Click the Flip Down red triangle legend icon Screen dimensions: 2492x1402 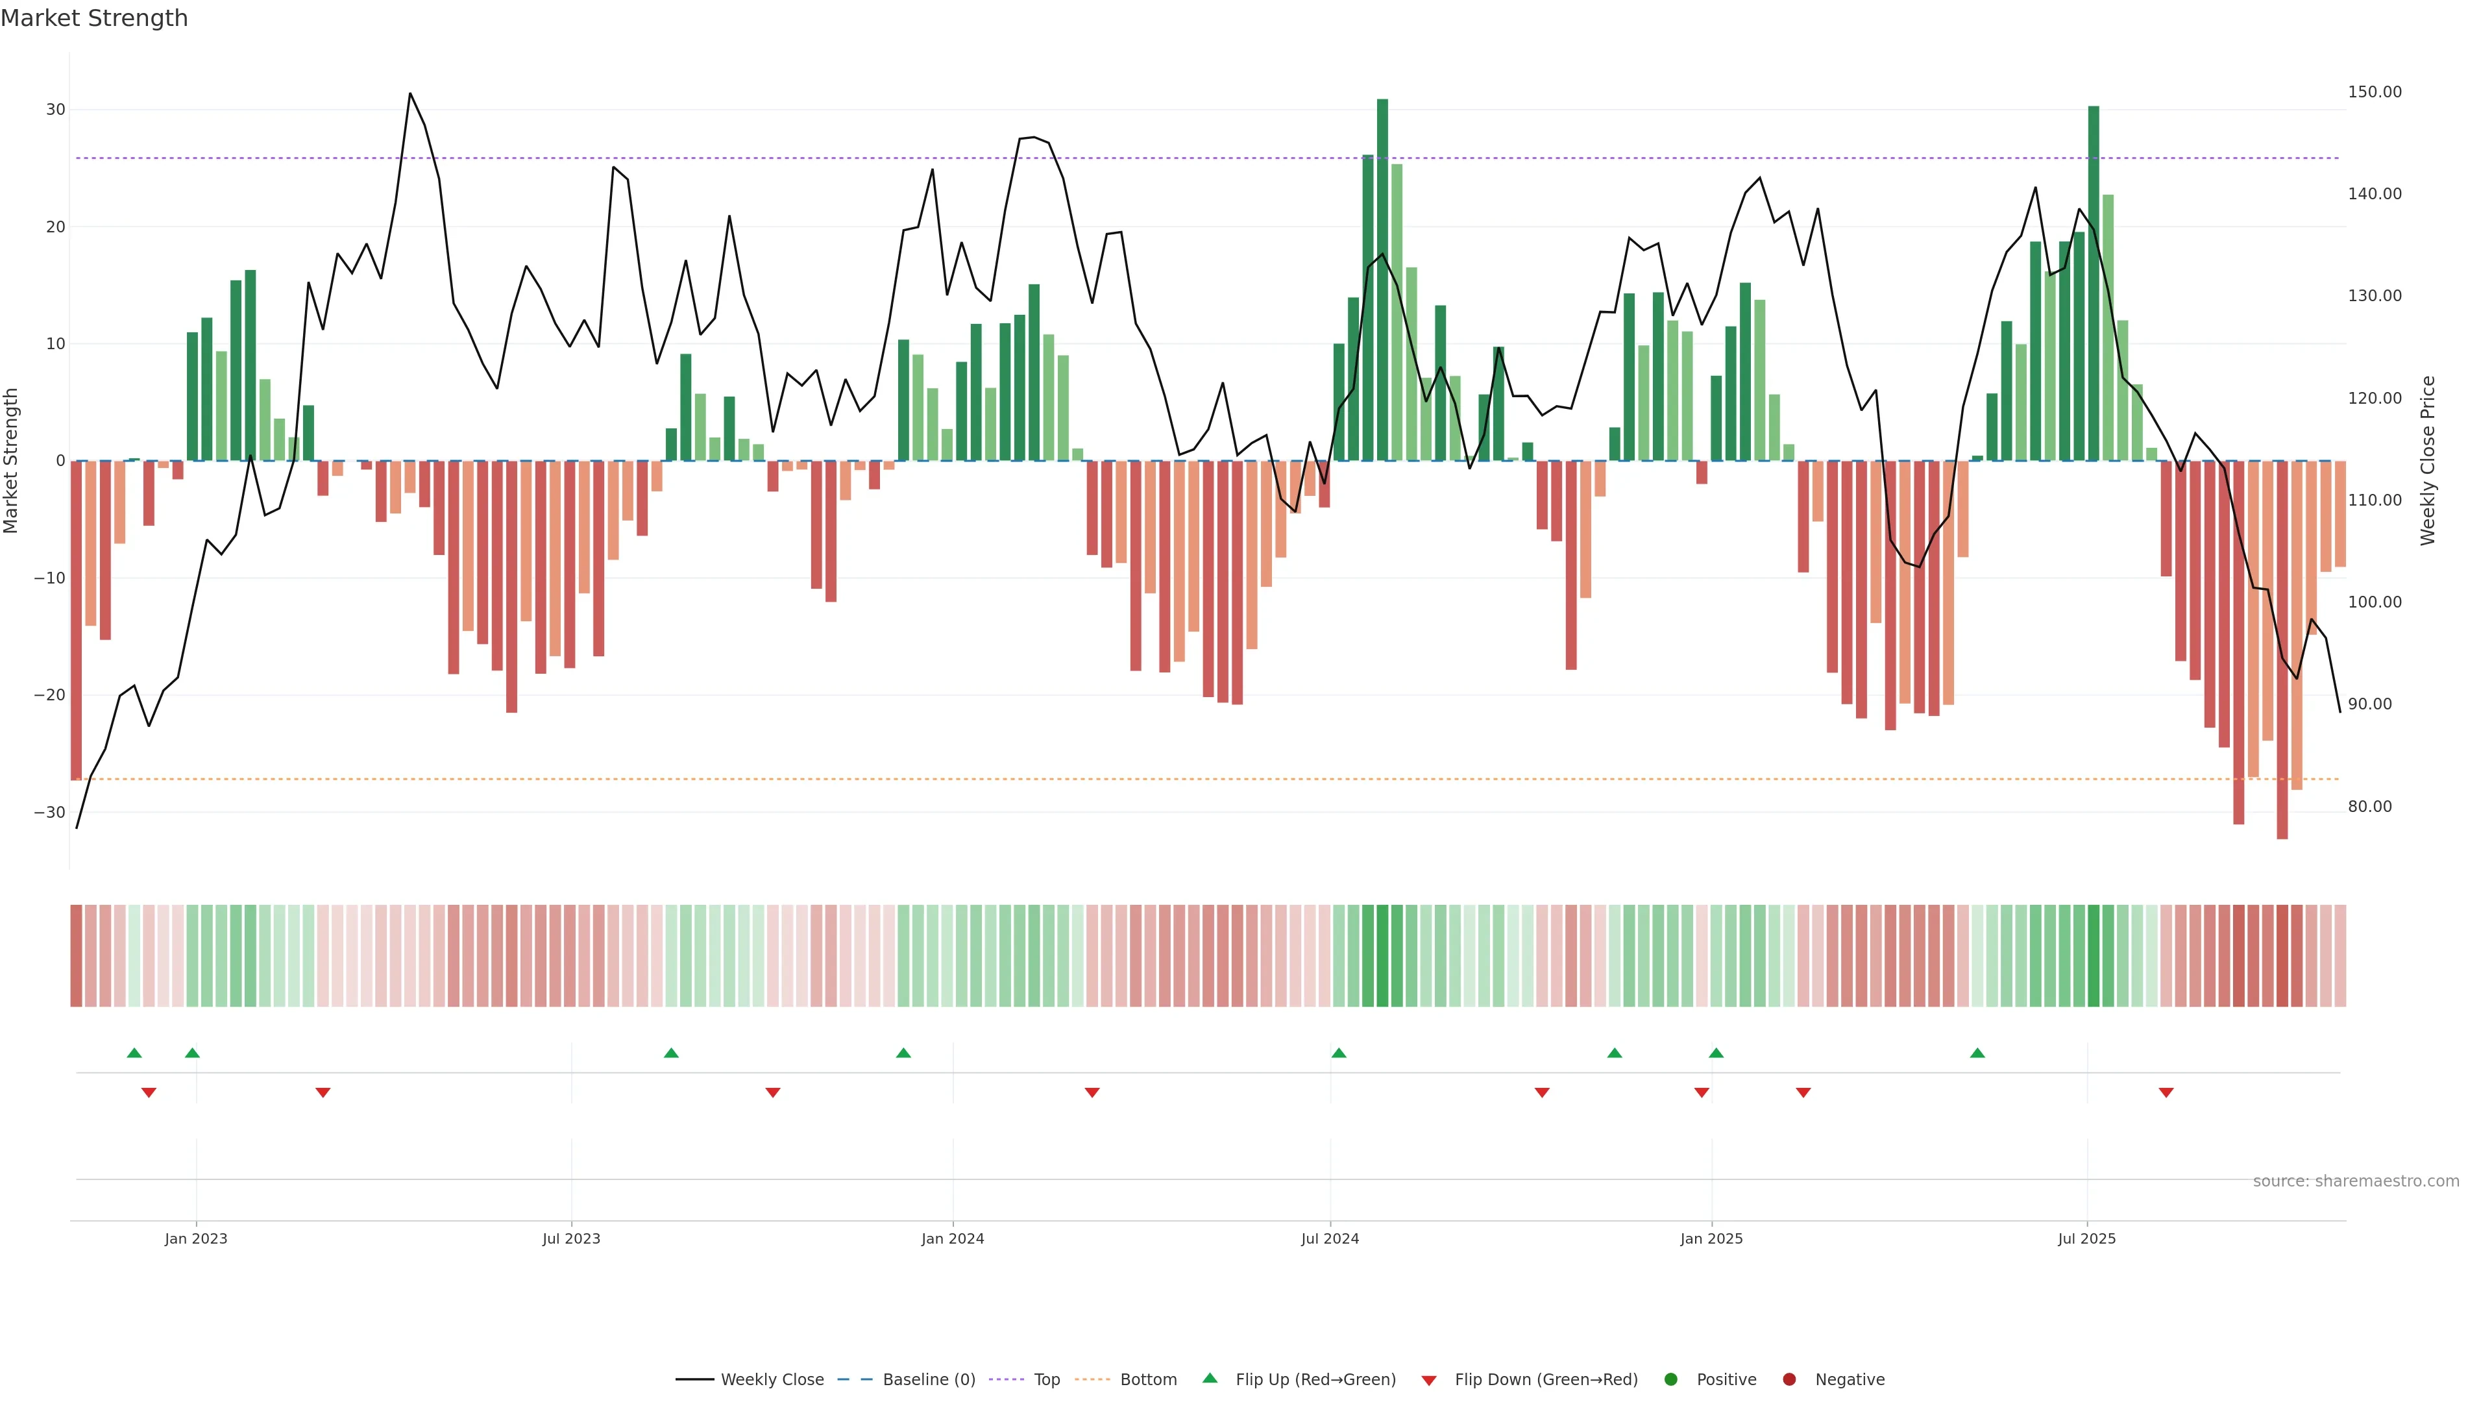click(x=1429, y=1381)
